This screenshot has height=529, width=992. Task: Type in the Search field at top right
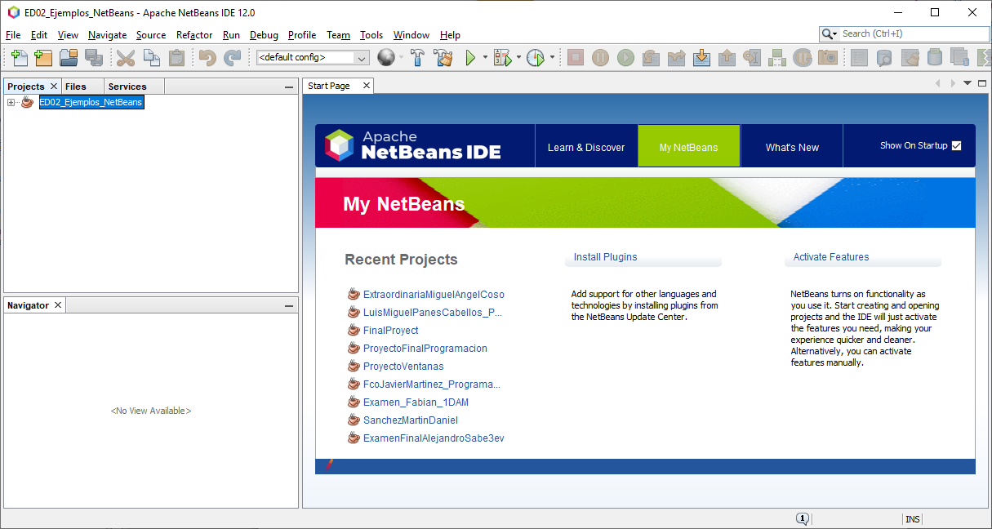point(906,33)
